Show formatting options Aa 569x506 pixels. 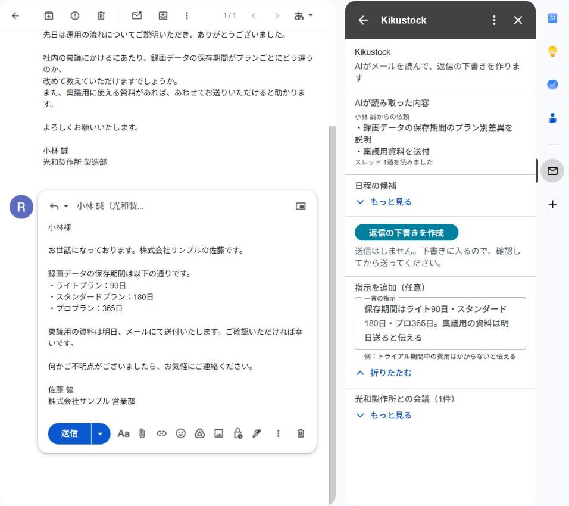click(123, 433)
